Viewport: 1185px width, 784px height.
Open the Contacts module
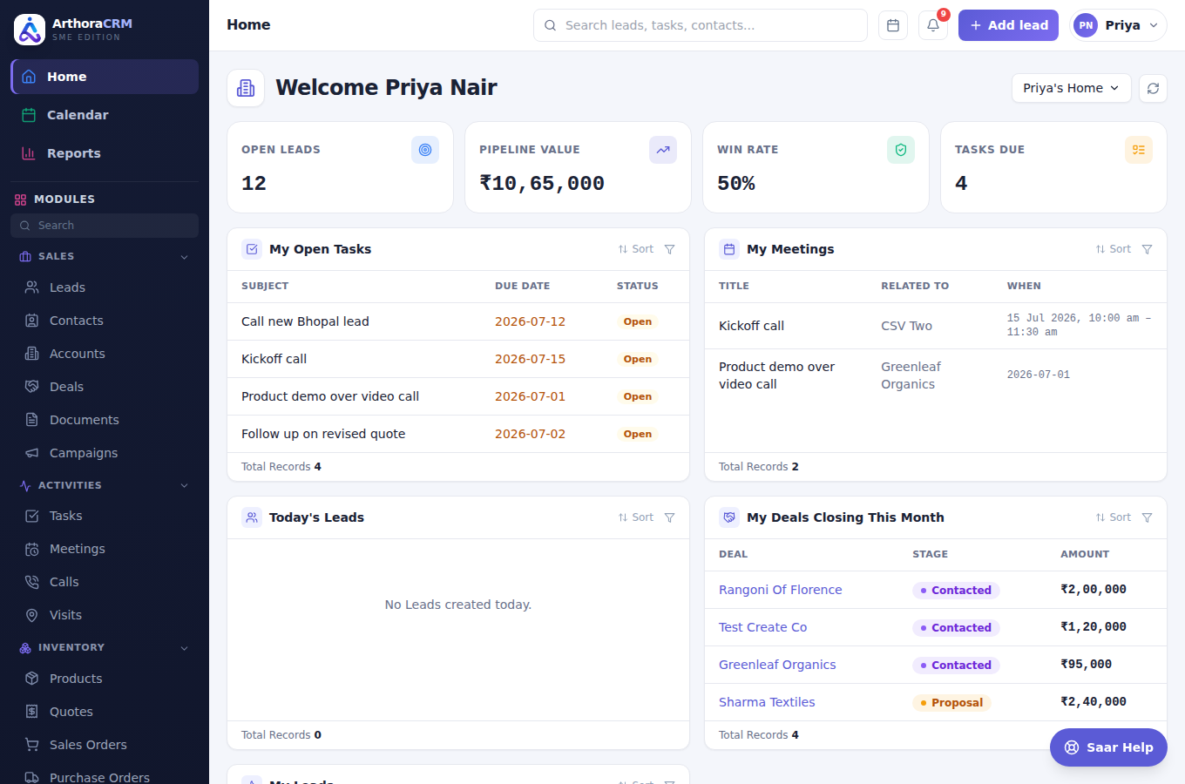[105, 321]
